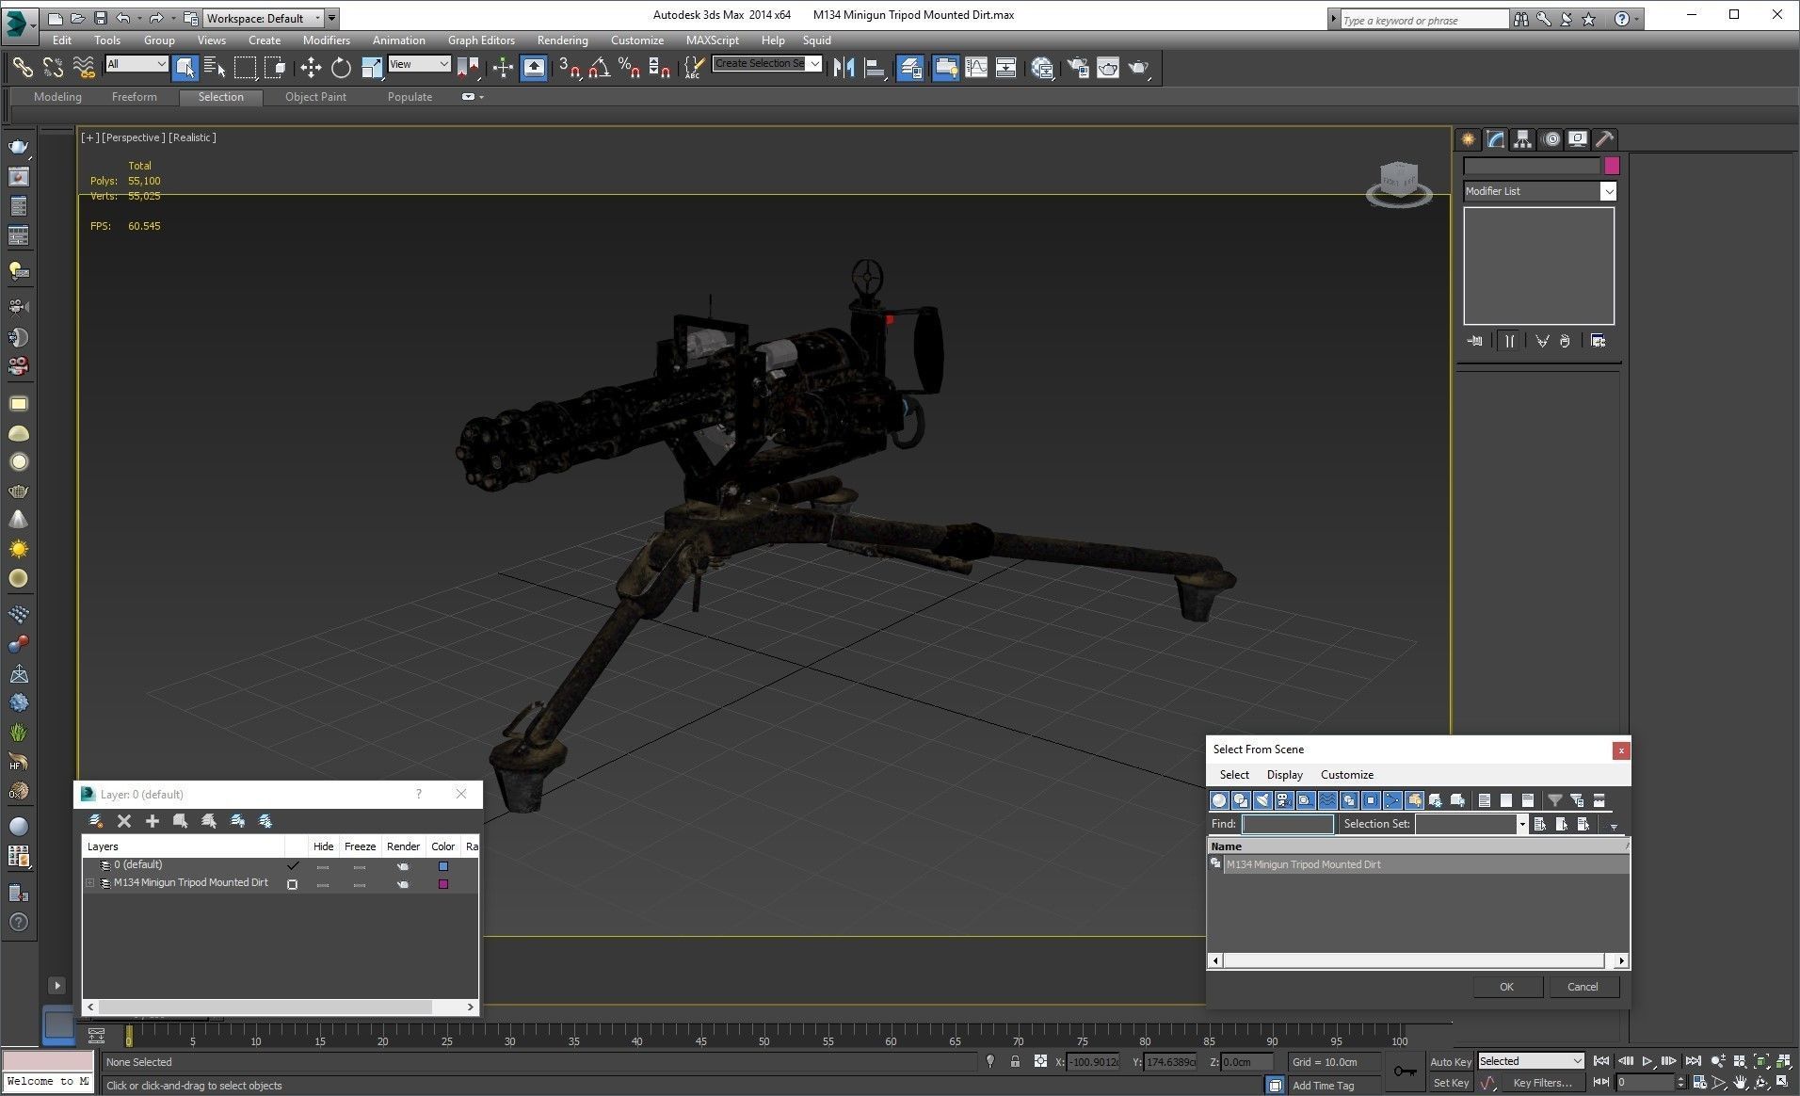The height and width of the screenshot is (1096, 1800).
Task: Click the magenta object color swatch
Action: tap(1612, 166)
